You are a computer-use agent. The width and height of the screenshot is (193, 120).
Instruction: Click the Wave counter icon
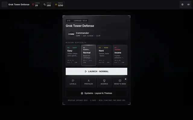pos(56,4)
